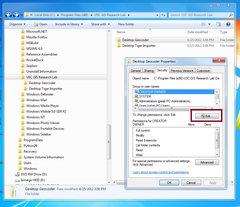Expand the Include in library dropdown
The width and height of the screenshot is (240, 207).
tap(67, 24)
